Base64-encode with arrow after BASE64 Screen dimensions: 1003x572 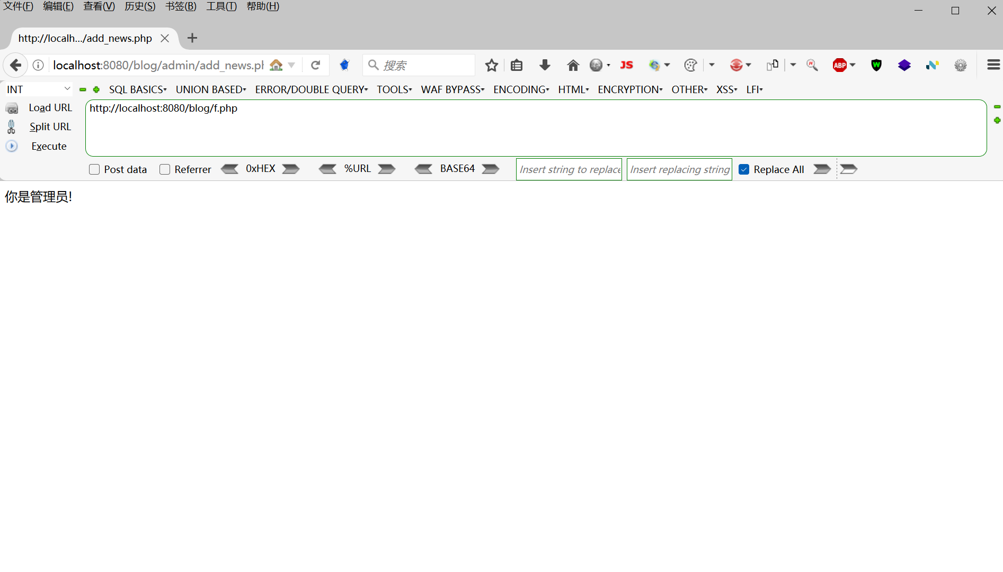pyautogui.click(x=491, y=169)
